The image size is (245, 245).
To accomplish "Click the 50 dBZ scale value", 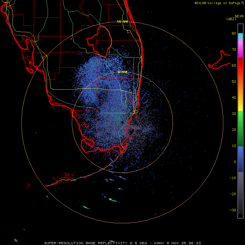I will [234, 82].
